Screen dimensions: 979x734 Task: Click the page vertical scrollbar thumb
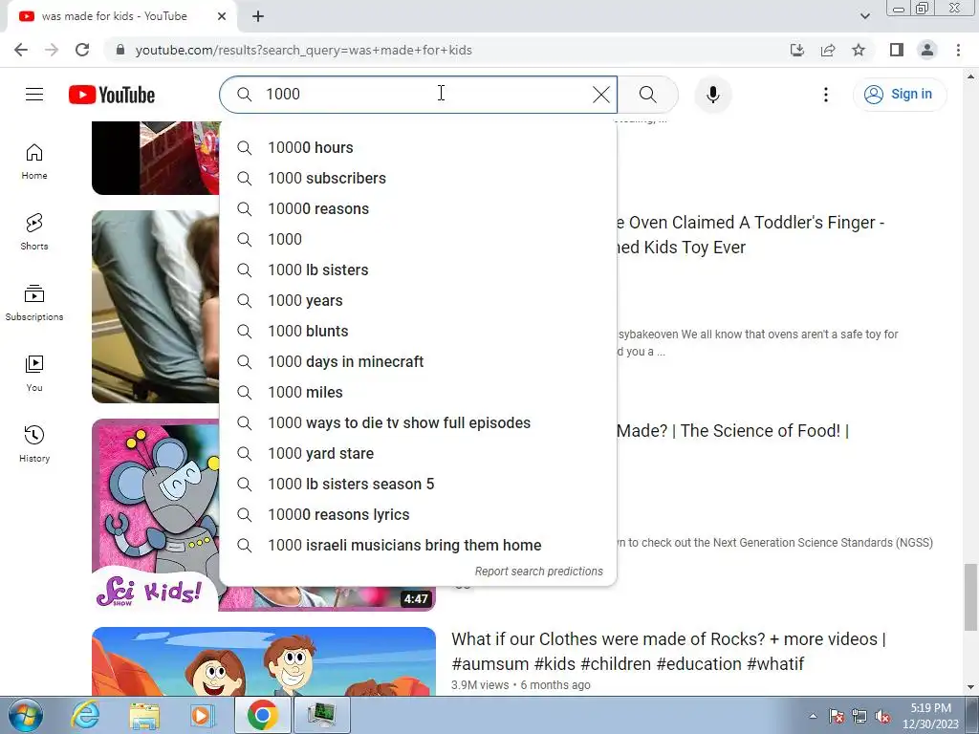coord(970,597)
